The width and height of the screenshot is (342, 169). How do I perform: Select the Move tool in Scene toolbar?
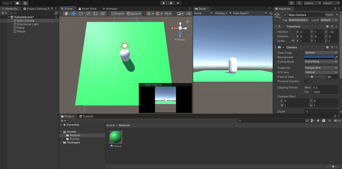pos(74,14)
